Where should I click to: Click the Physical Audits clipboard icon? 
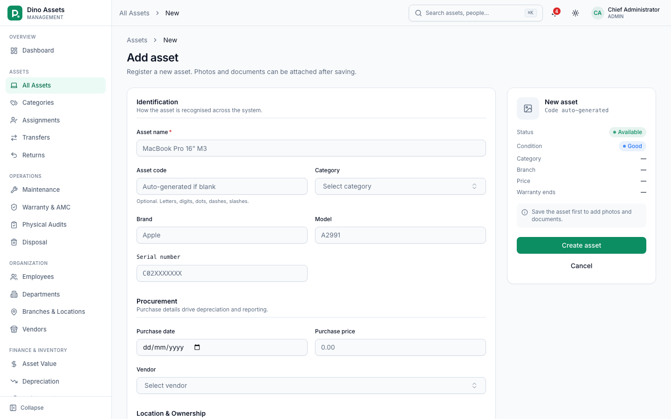pos(14,225)
